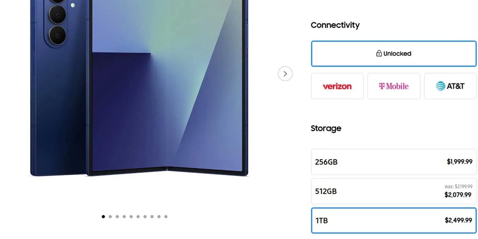Go to the fifth carousel dot
The width and height of the screenshot is (478, 239).
131,216
